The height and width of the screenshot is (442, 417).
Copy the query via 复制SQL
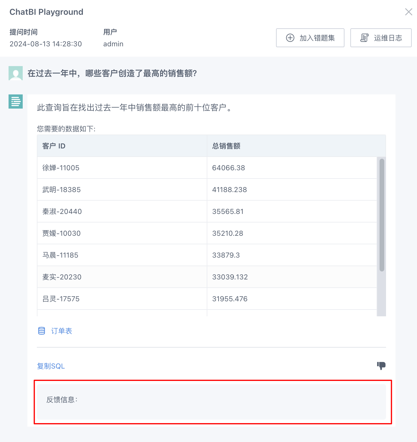[x=51, y=366]
